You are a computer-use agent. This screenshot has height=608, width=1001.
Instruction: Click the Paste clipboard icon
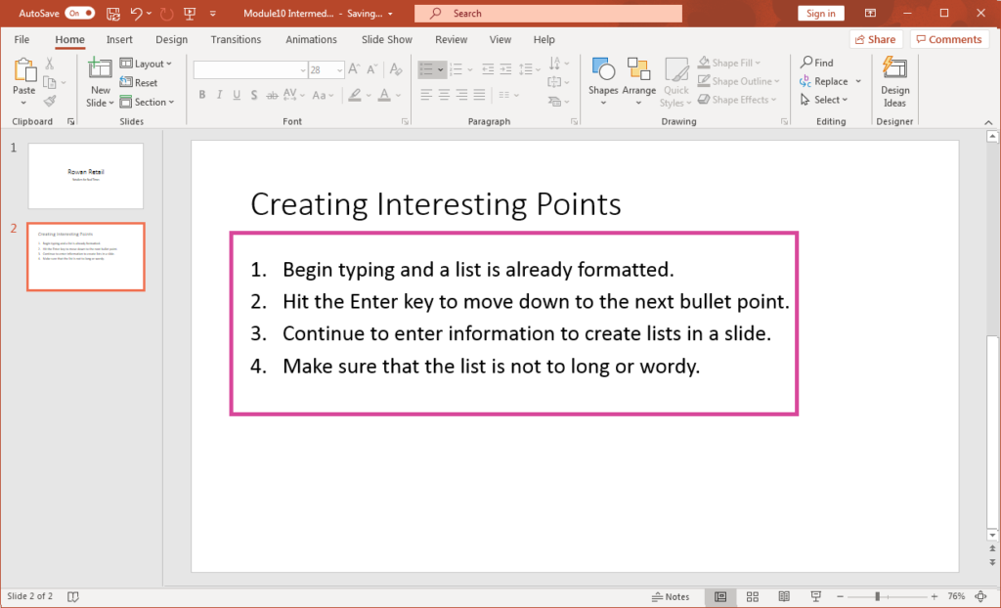click(24, 70)
